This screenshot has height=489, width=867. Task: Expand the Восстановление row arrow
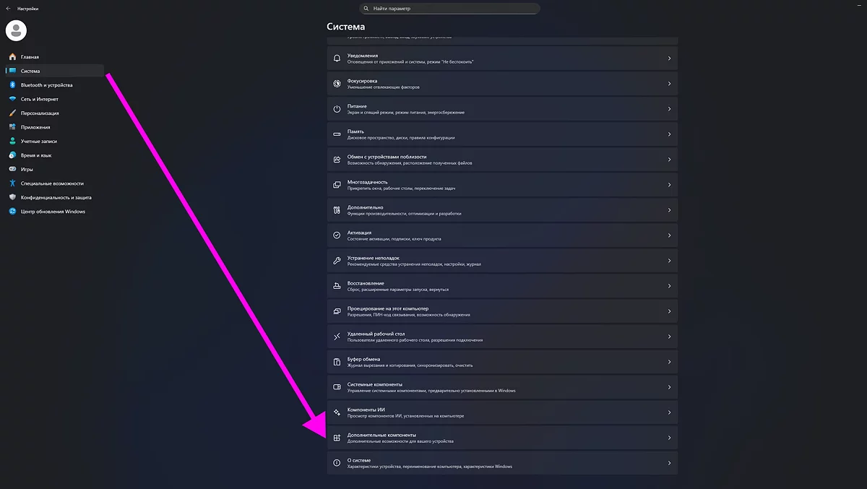(x=669, y=286)
